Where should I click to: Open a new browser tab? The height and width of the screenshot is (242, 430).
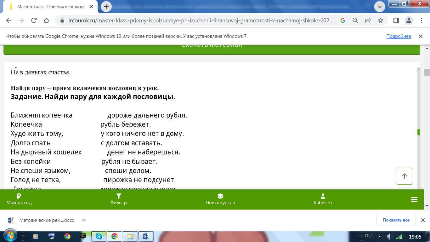coord(106,6)
